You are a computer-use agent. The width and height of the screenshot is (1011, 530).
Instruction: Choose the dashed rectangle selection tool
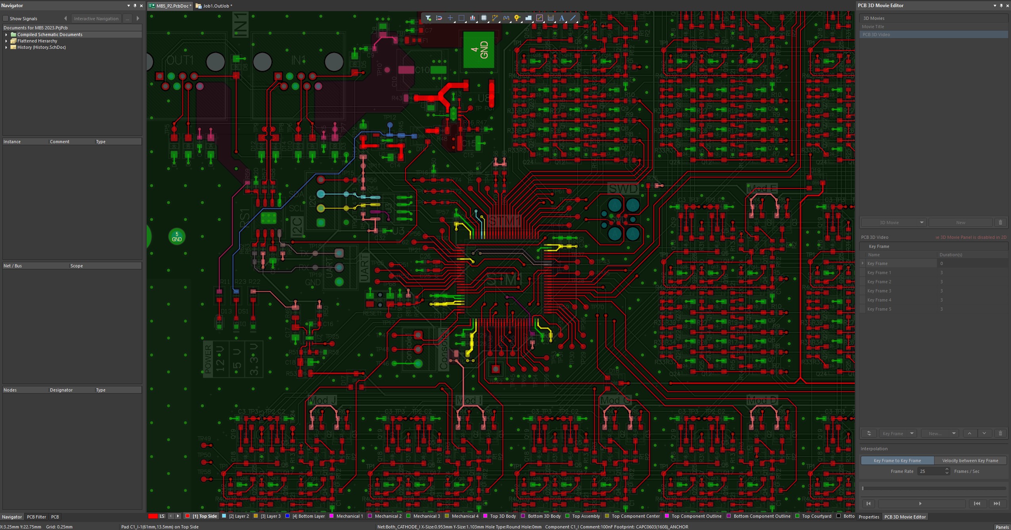pos(461,18)
